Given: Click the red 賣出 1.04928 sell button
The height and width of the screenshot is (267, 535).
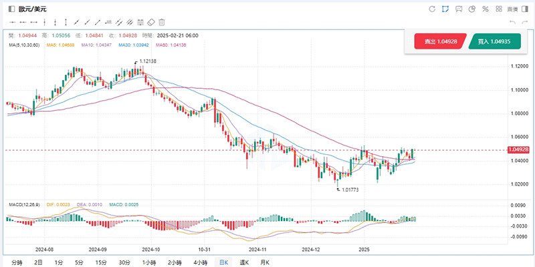Looking at the screenshot, I should (440, 41).
